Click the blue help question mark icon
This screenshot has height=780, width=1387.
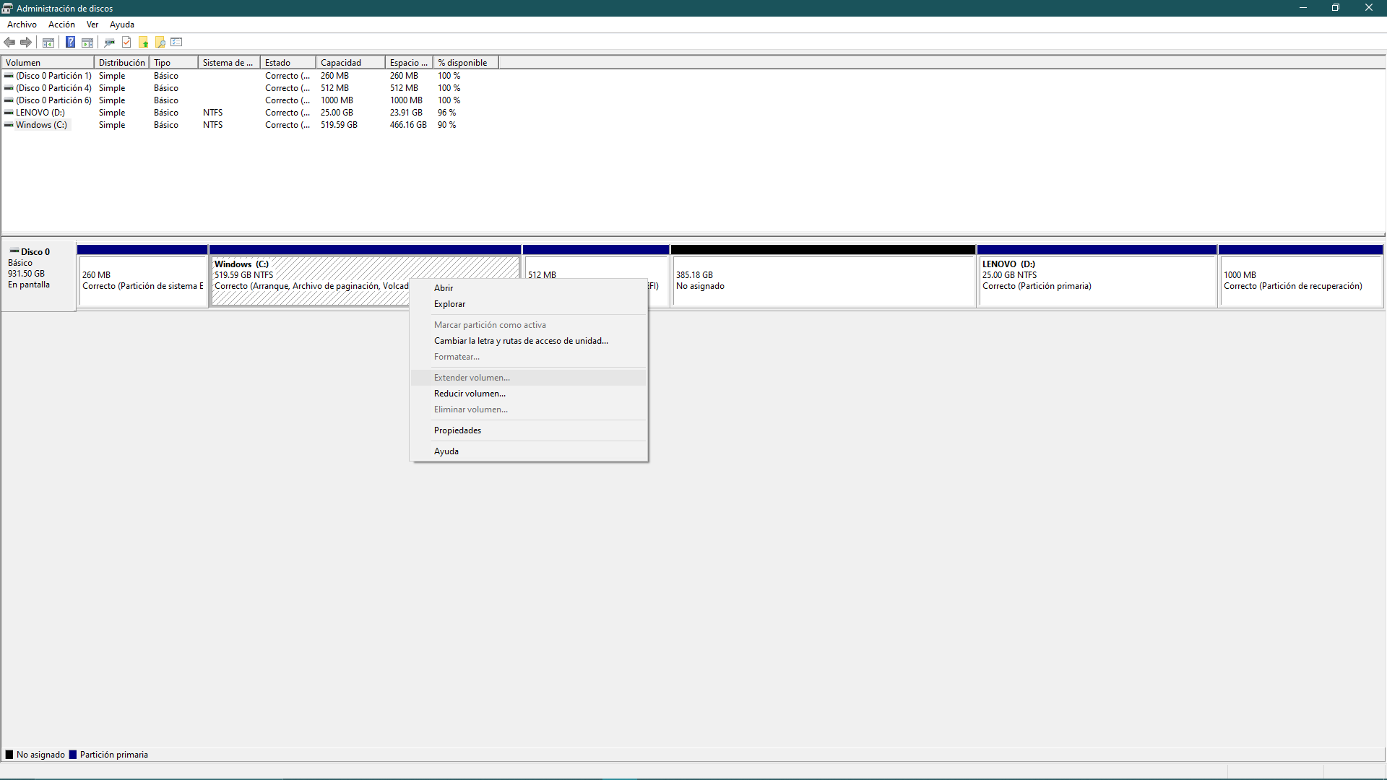pos(70,43)
